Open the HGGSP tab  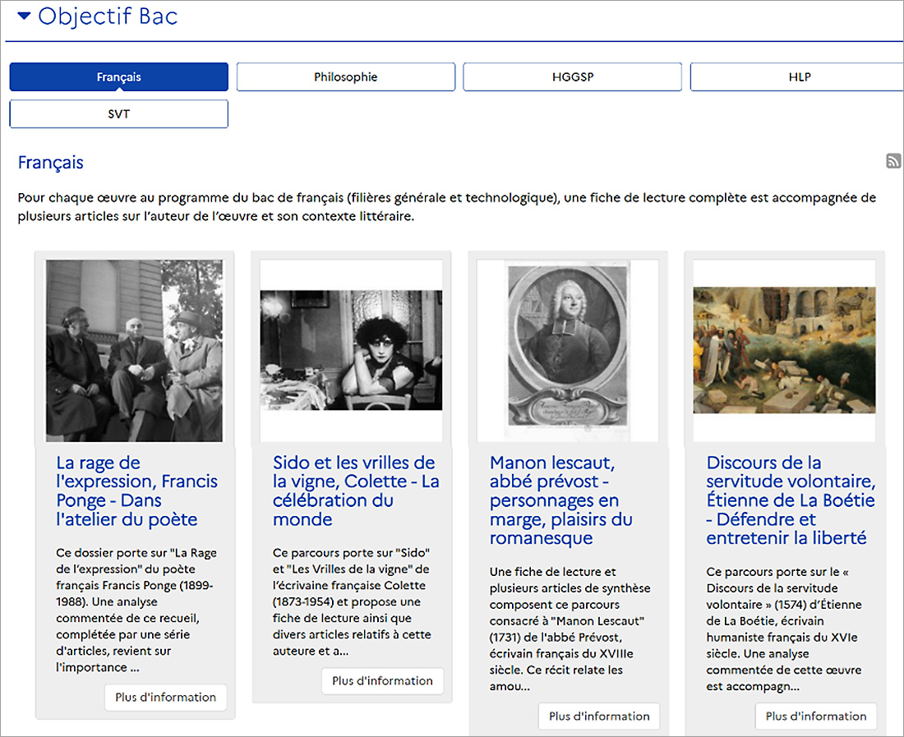tap(572, 77)
